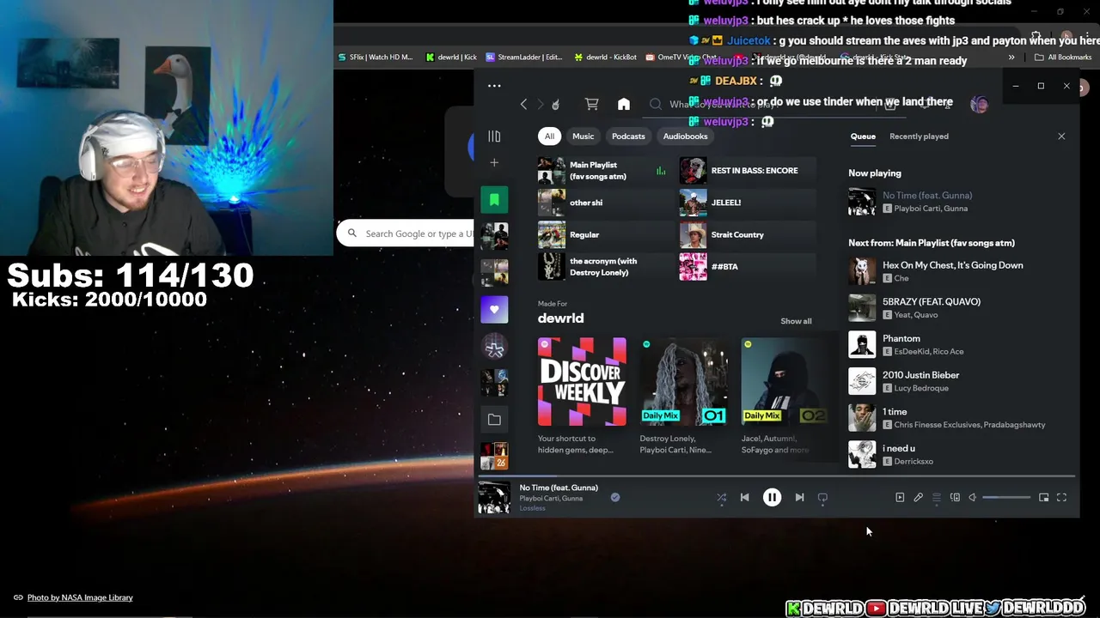
Task: Toggle shuffle playback
Action: [x=722, y=497]
